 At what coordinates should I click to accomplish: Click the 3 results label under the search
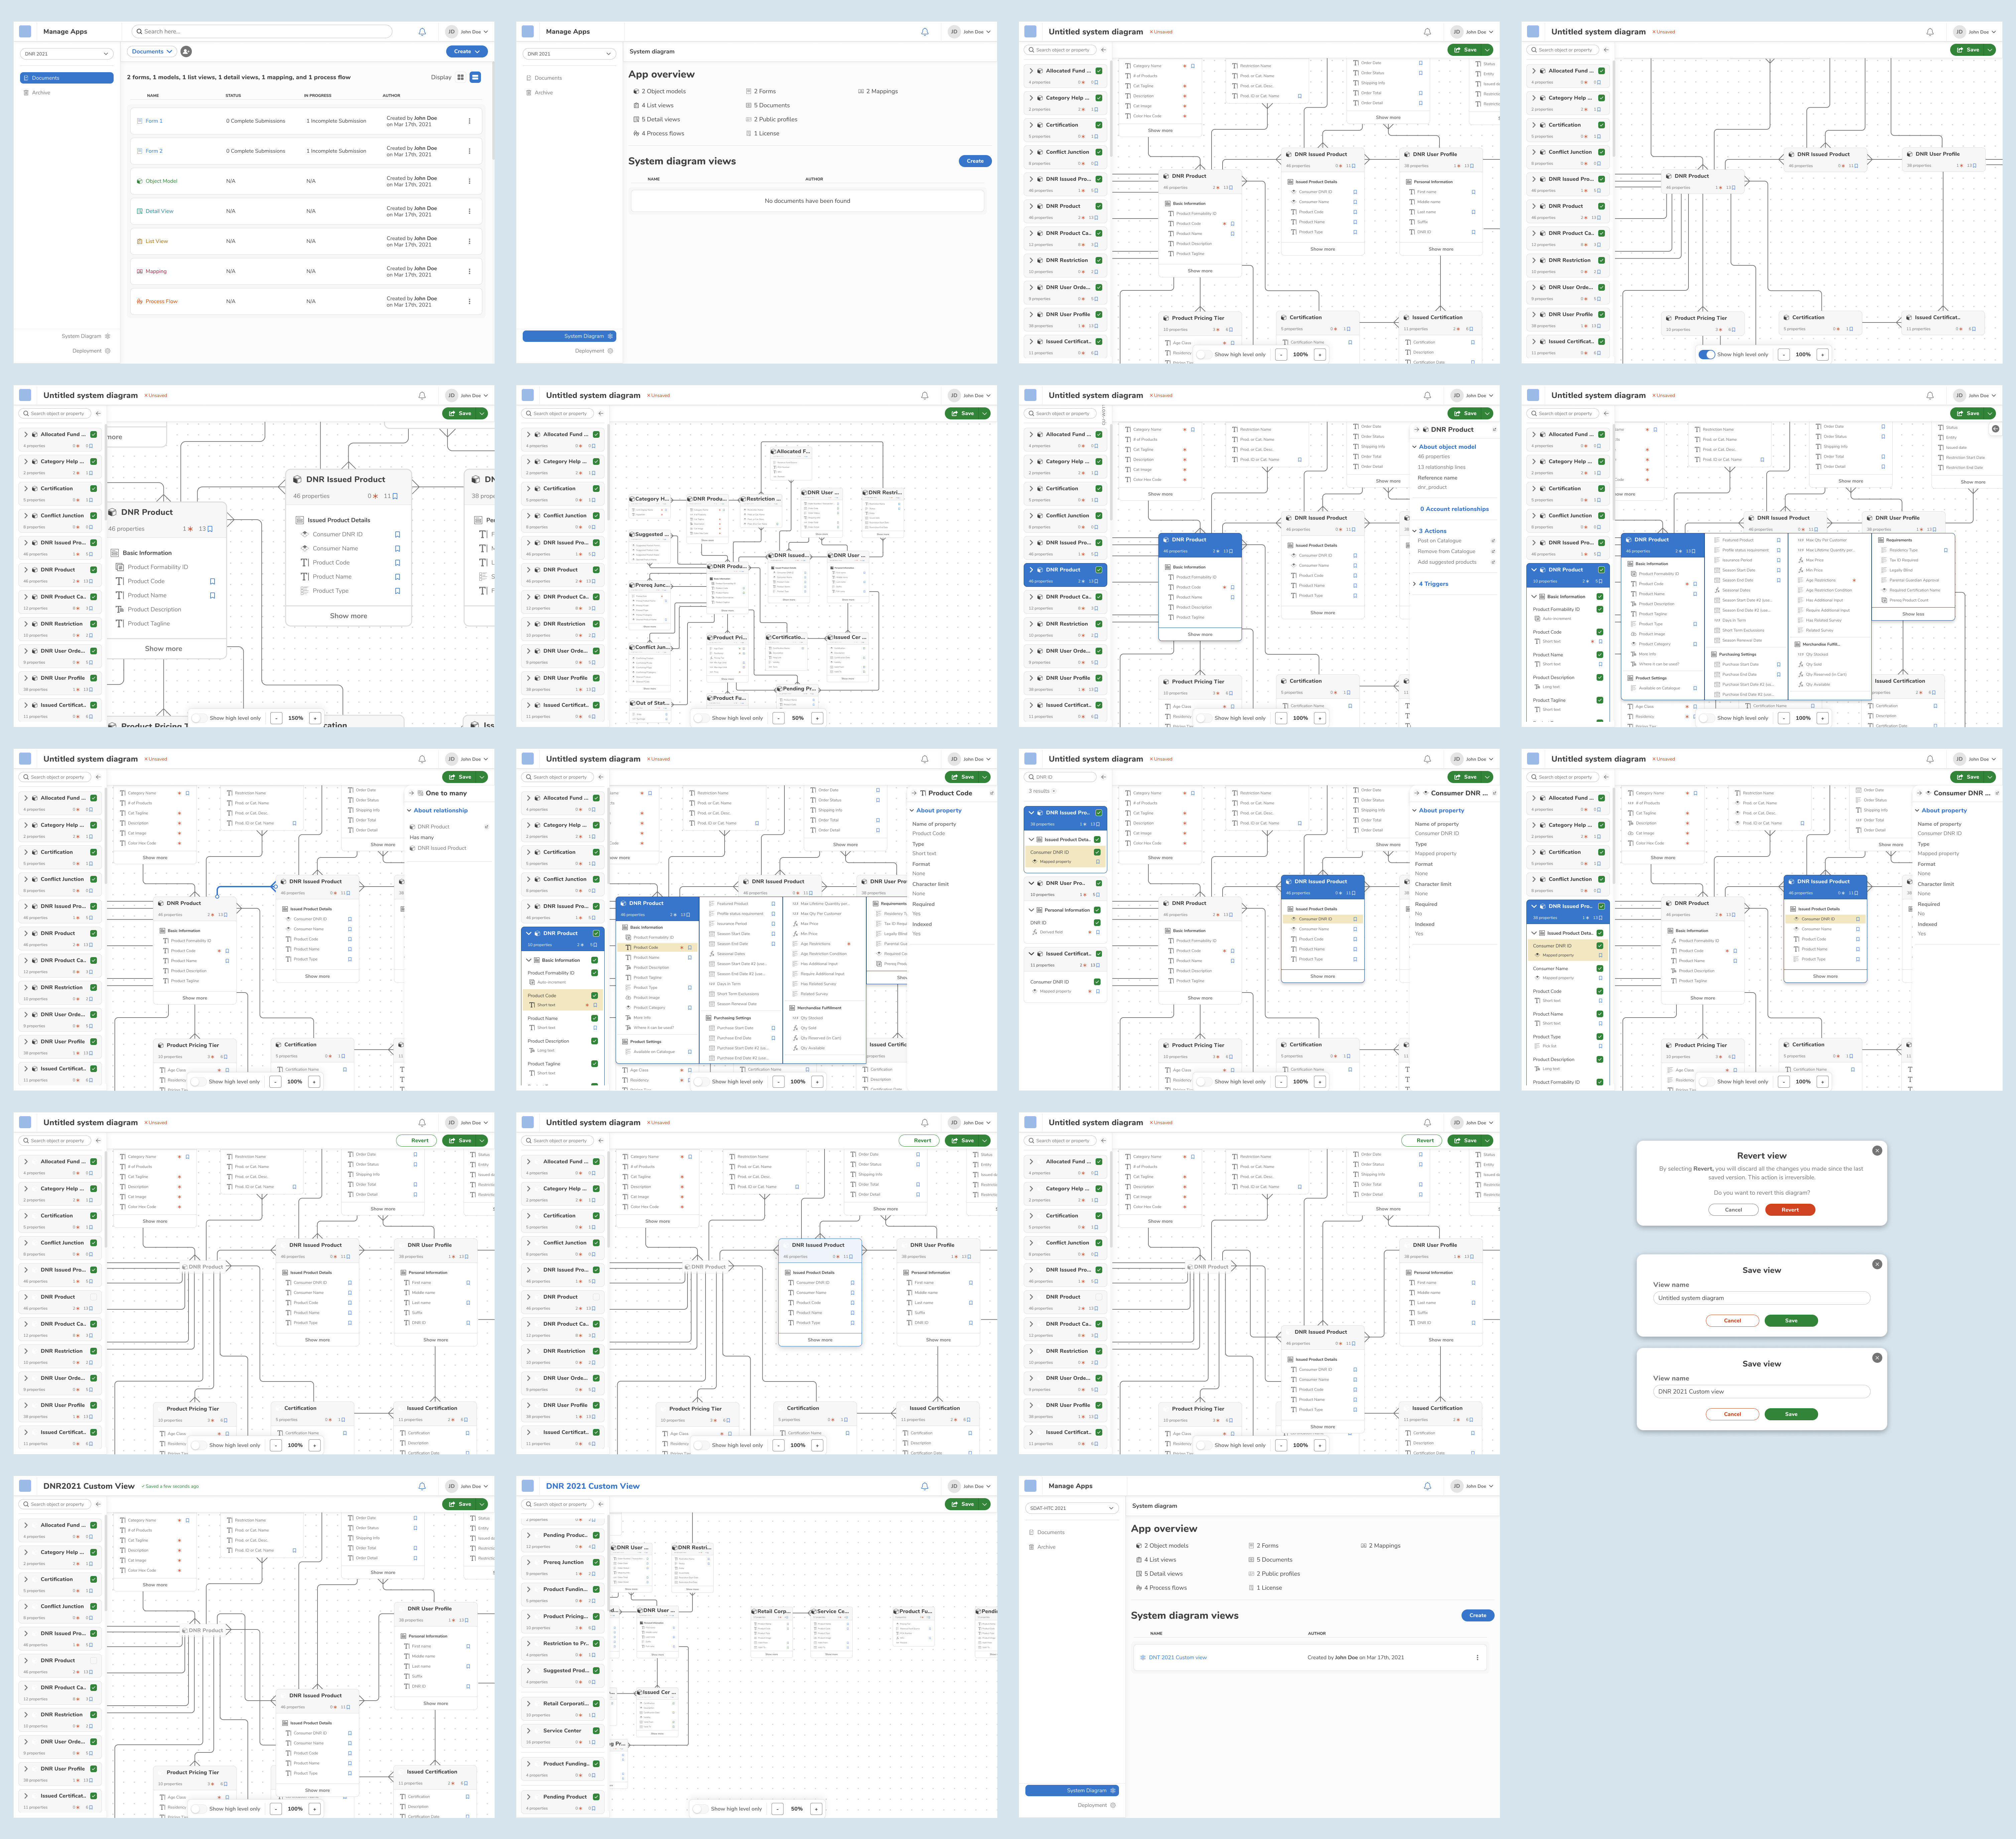[x=1039, y=791]
